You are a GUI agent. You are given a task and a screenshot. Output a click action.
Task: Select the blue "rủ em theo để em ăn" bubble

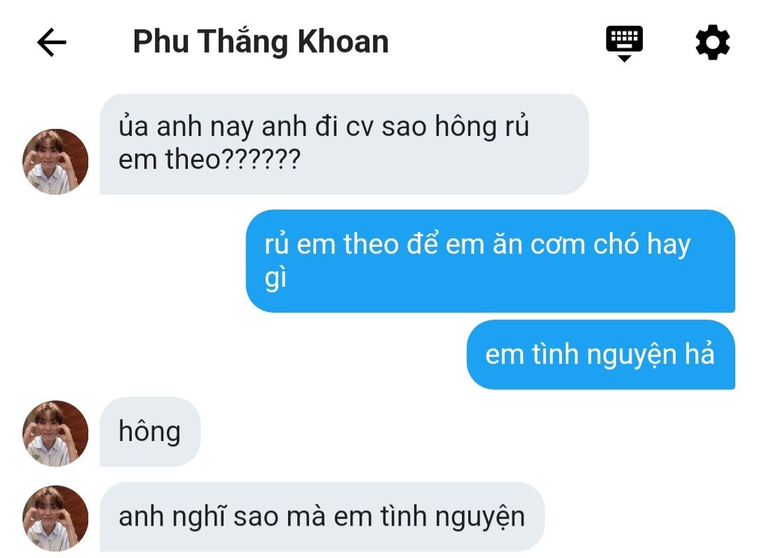(x=491, y=261)
